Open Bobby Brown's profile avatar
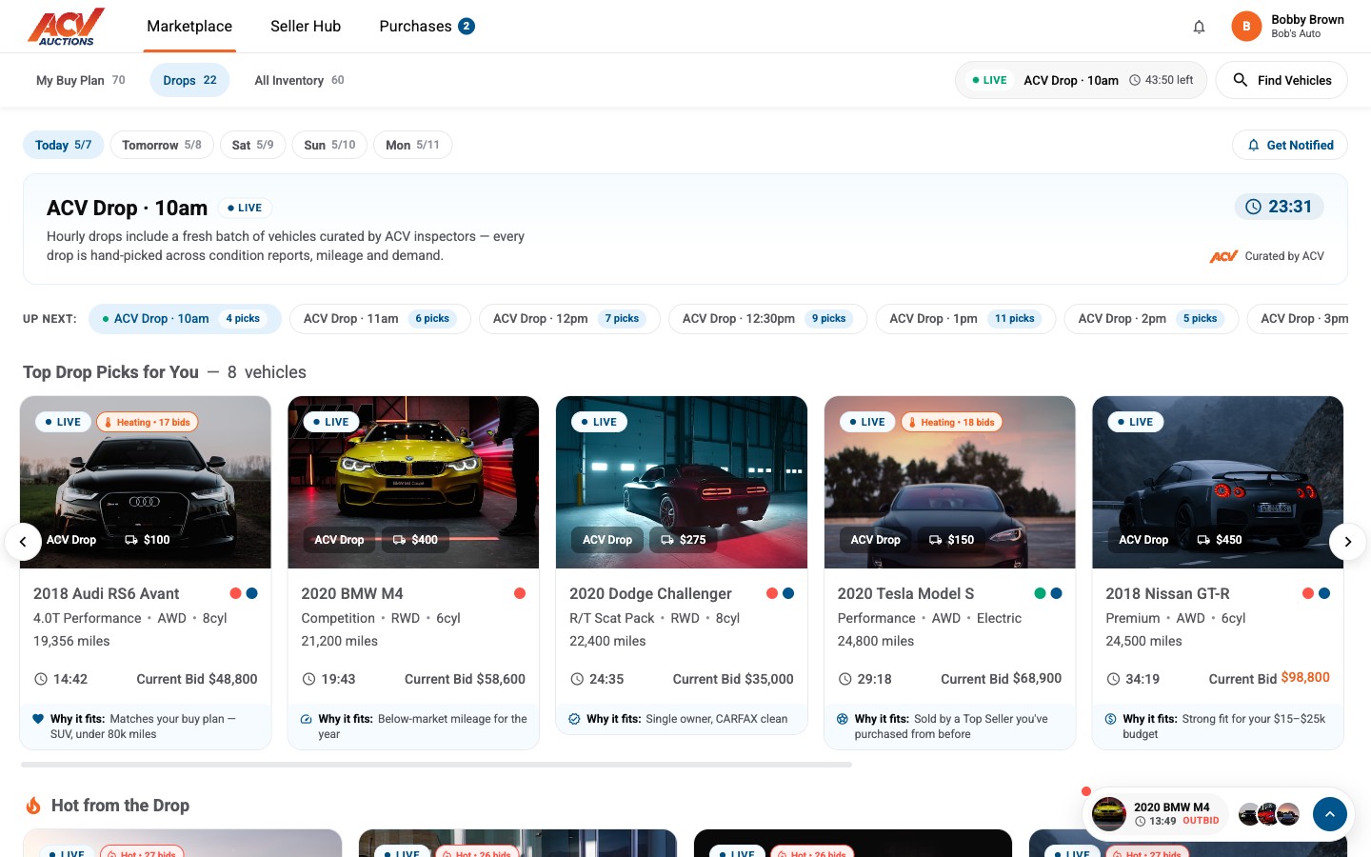The image size is (1371, 857). click(1246, 27)
